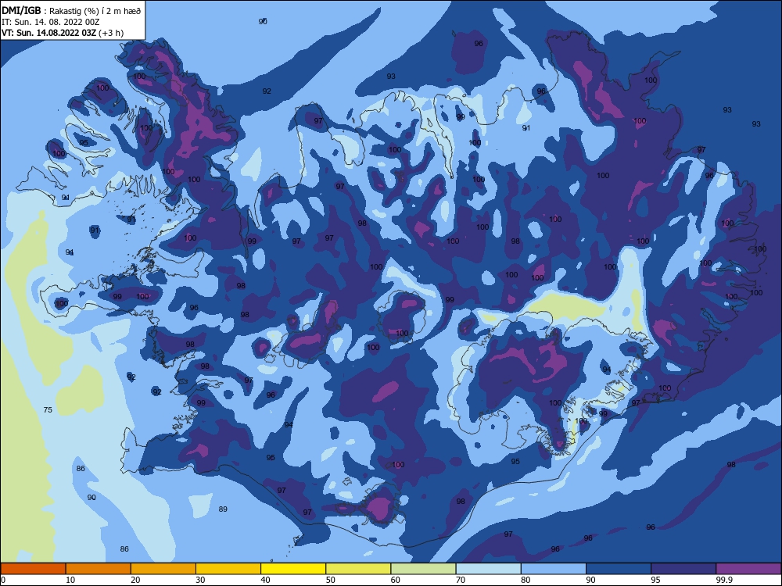782x586 pixels.
Task: Click the 'VT: Sun. 14.08.2022 03Z' line
Action: coord(48,33)
